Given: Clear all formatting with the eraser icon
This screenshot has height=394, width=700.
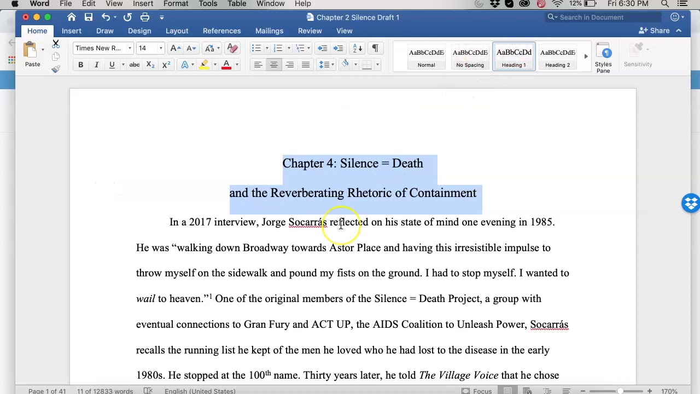Looking at the screenshot, I should point(232,48).
